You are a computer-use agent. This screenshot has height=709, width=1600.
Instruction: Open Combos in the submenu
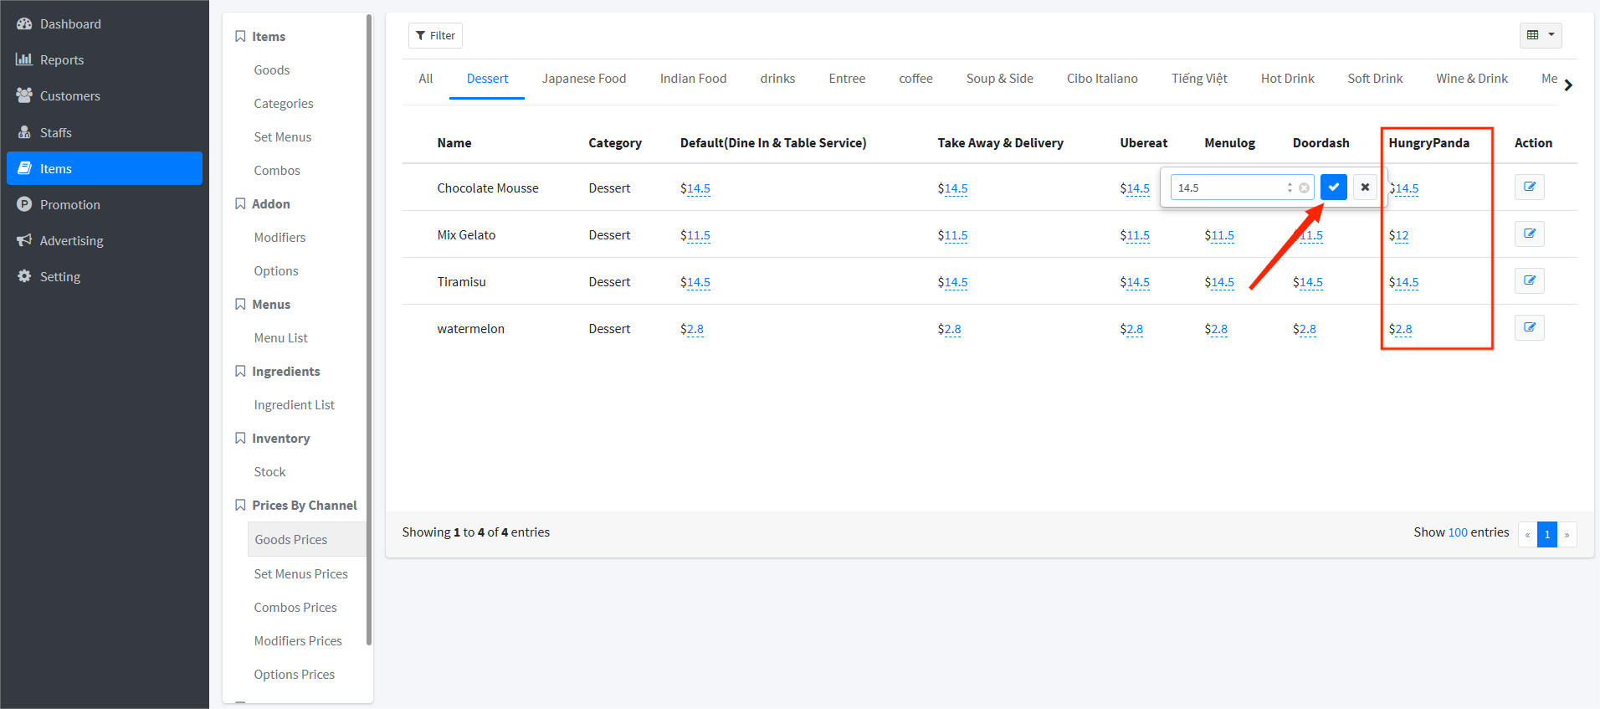pyautogui.click(x=277, y=171)
